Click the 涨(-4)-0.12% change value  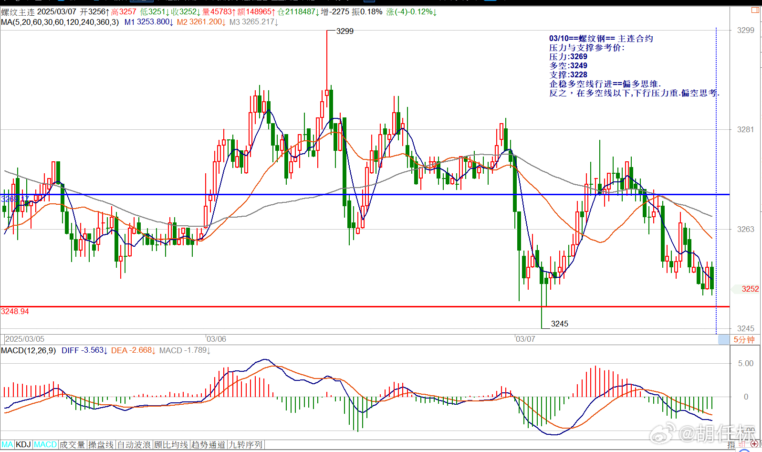[411, 12]
